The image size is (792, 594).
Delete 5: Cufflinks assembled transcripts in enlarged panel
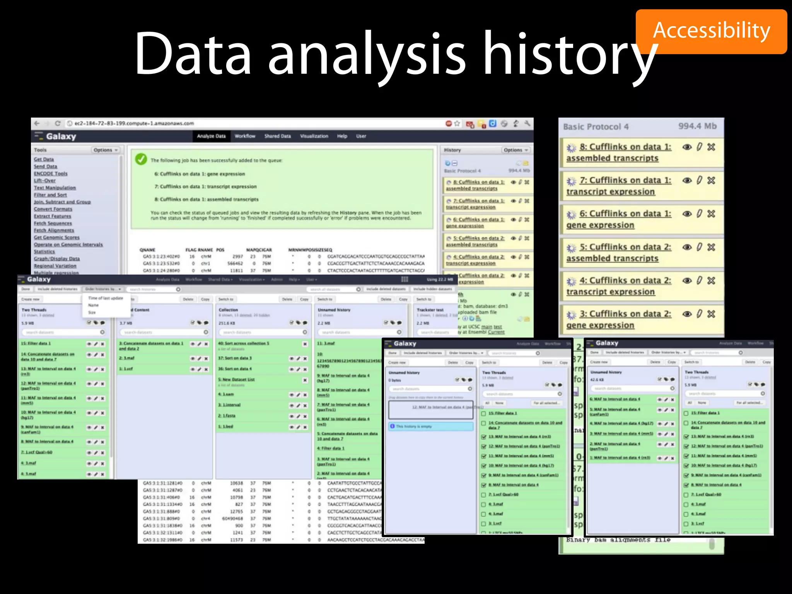pyautogui.click(x=711, y=247)
